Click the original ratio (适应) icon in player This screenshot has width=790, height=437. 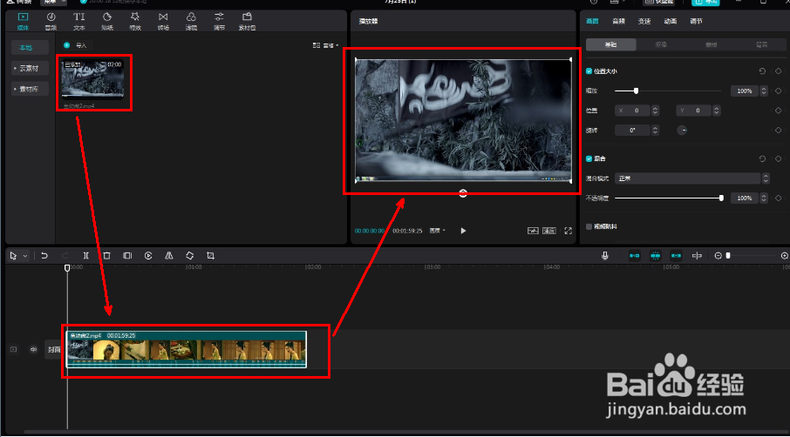click(x=549, y=231)
